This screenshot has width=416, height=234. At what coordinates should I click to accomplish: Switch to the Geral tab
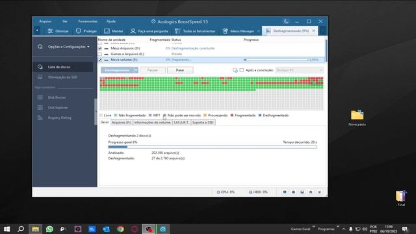pos(105,122)
